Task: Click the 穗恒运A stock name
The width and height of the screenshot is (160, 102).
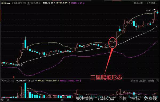Action: 6,3
